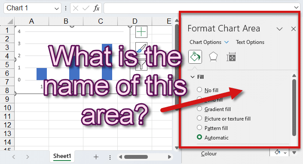
Task: Add a new sheet with plus icon
Action: coord(96,157)
